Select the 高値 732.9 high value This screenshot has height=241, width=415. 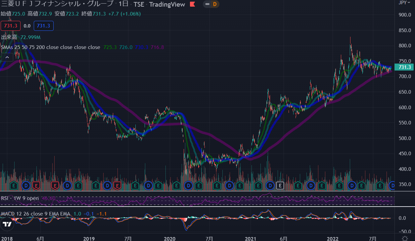pos(40,14)
